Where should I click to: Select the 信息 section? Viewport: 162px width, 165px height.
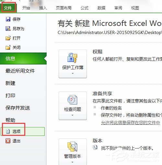23,58
